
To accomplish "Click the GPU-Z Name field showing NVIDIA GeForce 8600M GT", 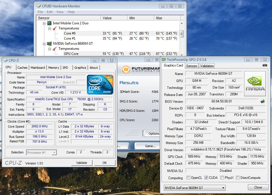I will (214, 74).
